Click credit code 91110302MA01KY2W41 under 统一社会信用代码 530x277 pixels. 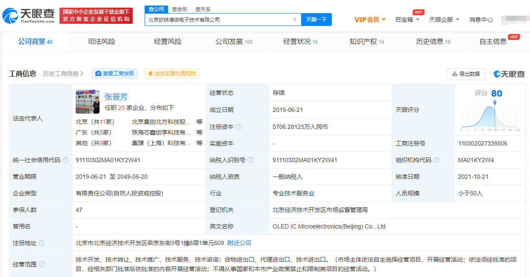point(108,160)
